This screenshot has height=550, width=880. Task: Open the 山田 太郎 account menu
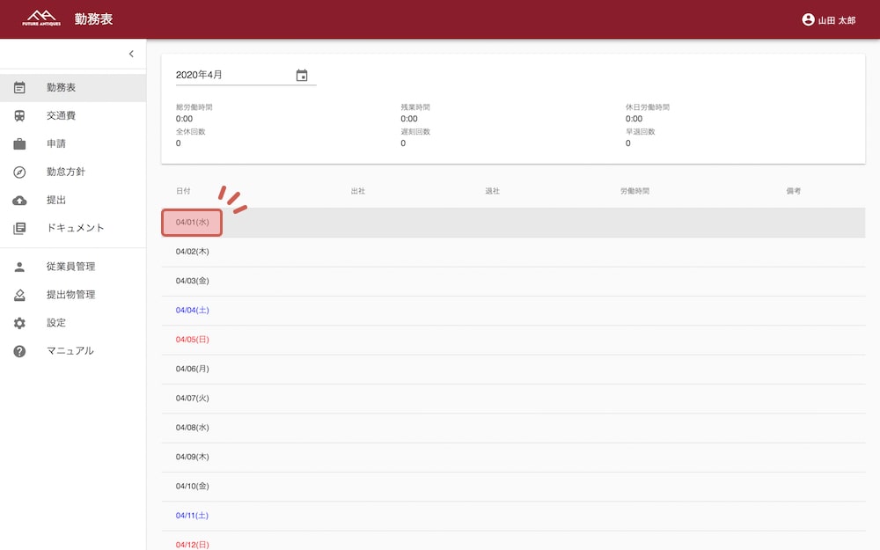(828, 19)
